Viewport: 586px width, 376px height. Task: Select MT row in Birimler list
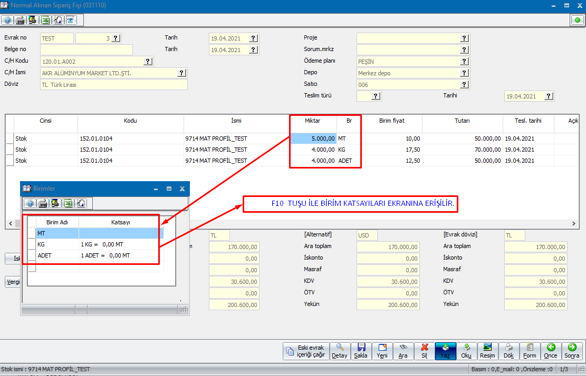99,233
